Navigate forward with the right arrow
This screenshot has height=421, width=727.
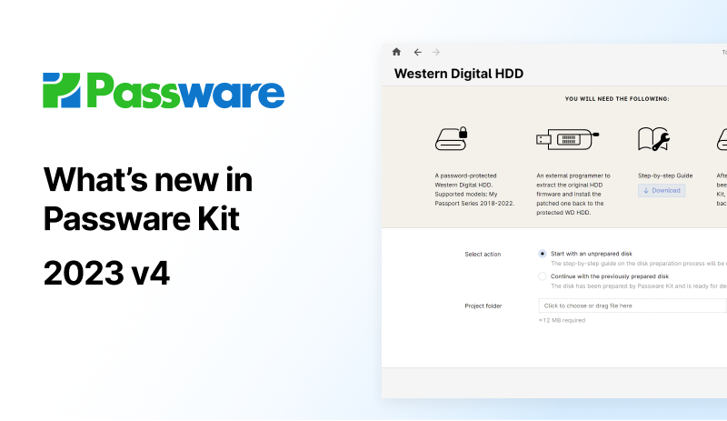pyautogui.click(x=436, y=53)
